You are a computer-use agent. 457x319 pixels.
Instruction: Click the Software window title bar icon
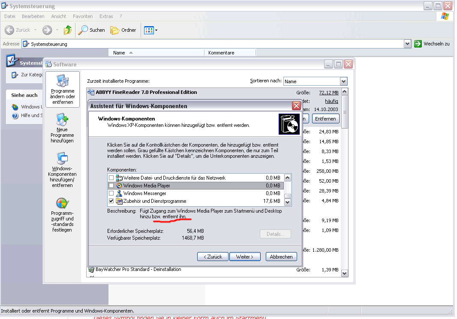48,64
